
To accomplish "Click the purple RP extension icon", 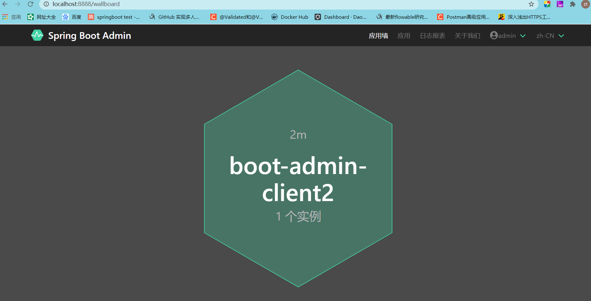I will (560, 4).
